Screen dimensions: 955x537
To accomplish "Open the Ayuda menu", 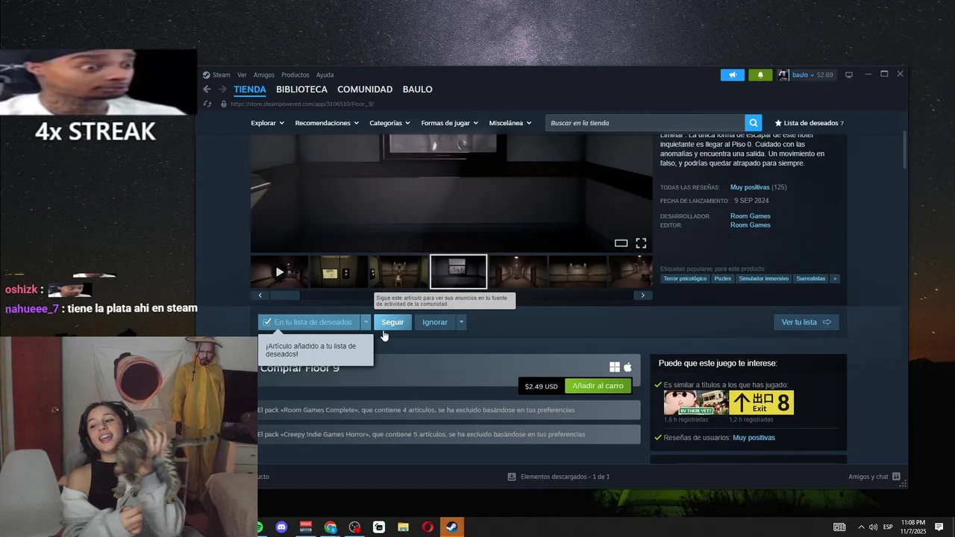I will pos(325,75).
